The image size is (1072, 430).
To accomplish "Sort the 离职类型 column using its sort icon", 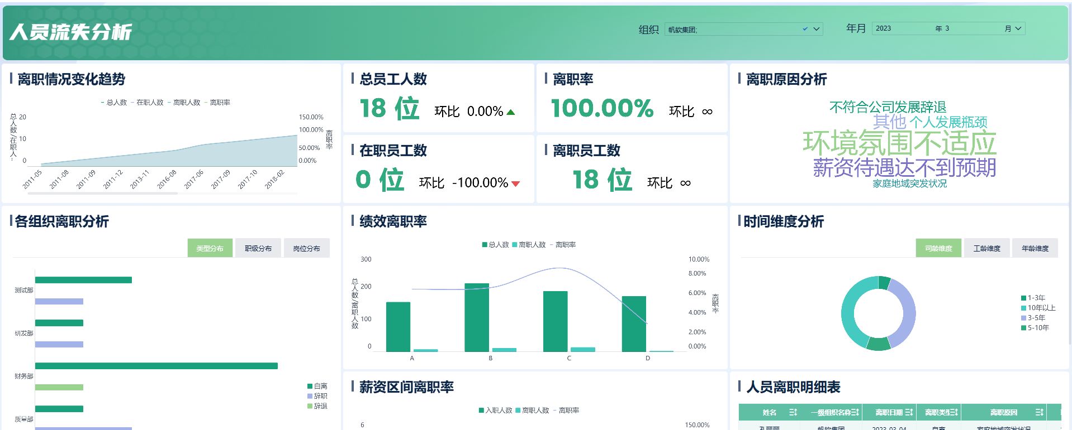I will (x=954, y=412).
